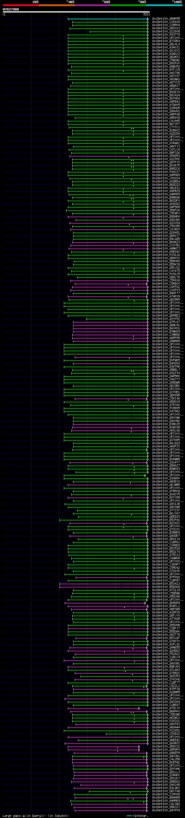
Task: Open the UniRef100_B7FJX5 hit
Action: click(166, 70)
